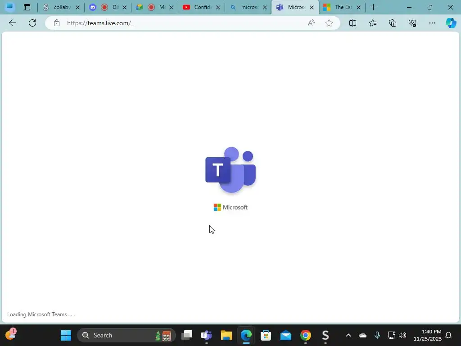461x346 pixels.
Task: Open Edge split screen
Action: [353, 23]
